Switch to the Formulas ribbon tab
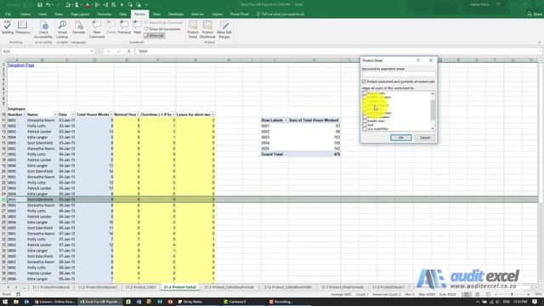 104,14
